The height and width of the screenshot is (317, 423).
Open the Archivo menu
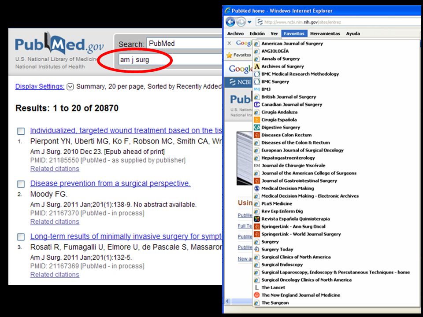tap(235, 34)
